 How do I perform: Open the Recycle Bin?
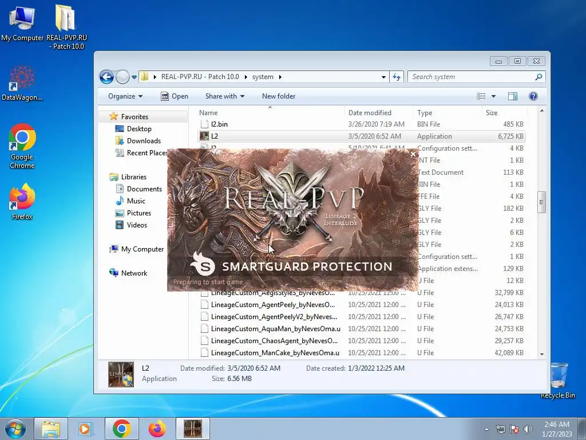(x=558, y=380)
